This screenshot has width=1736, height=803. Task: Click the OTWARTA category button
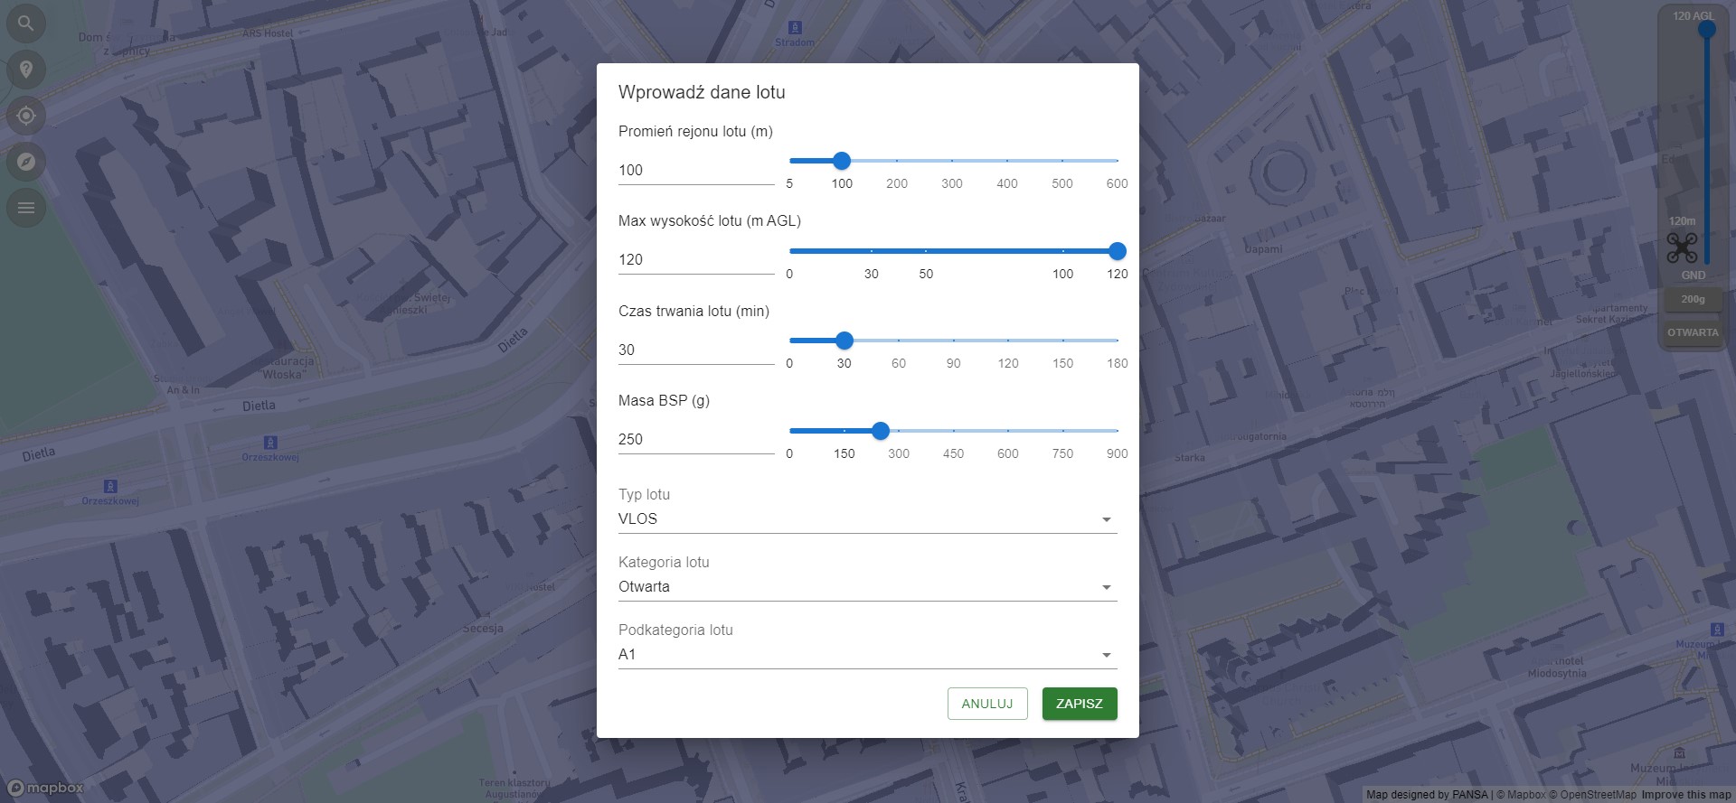point(1693,332)
